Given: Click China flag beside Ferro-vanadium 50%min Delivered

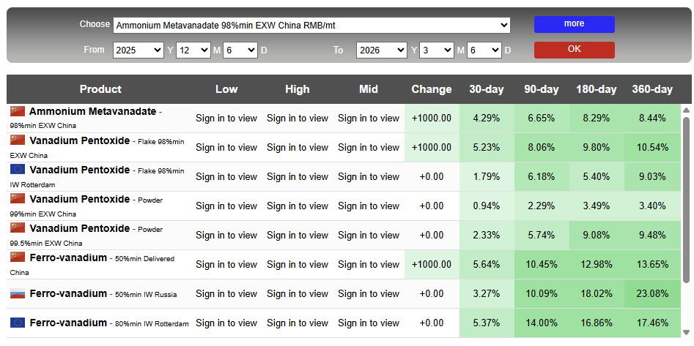Looking at the screenshot, I should [x=18, y=257].
